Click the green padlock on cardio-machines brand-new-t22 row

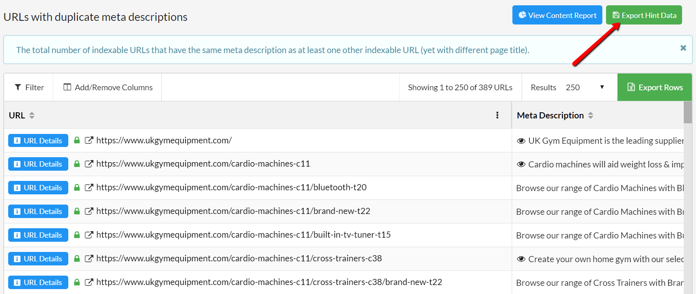[x=76, y=211]
